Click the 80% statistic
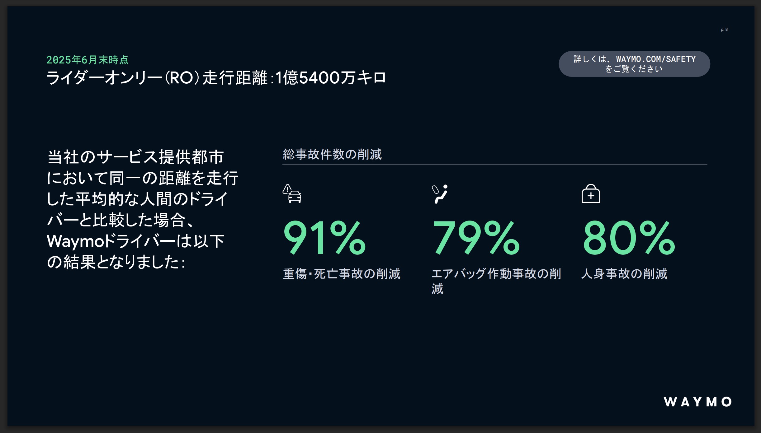761x433 pixels. click(x=628, y=238)
